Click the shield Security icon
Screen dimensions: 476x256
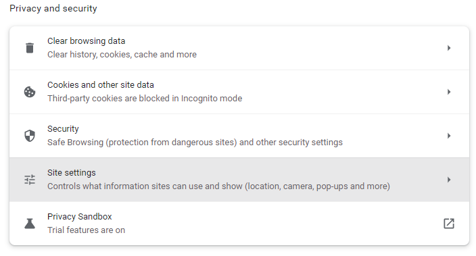(30, 136)
